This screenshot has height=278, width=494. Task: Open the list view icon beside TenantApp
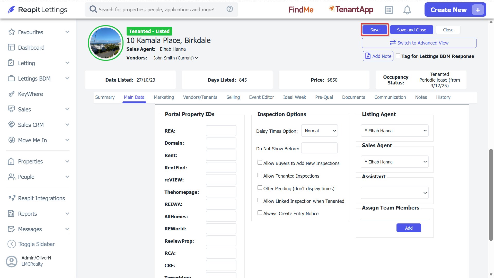point(389,10)
